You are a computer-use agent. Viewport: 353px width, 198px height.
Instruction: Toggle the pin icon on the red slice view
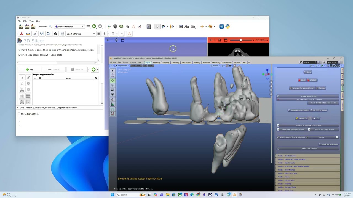(211, 40)
